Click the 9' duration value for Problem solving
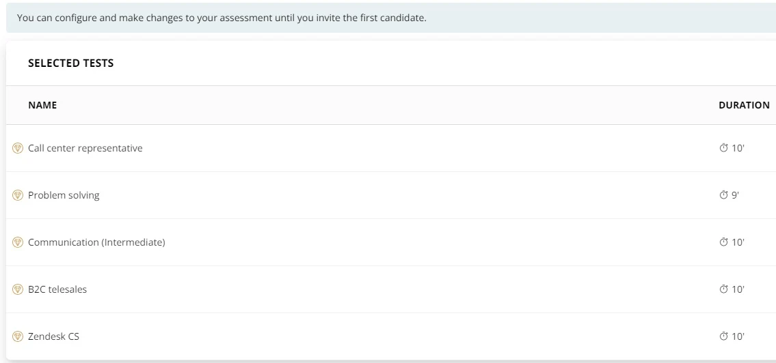 [x=735, y=195]
